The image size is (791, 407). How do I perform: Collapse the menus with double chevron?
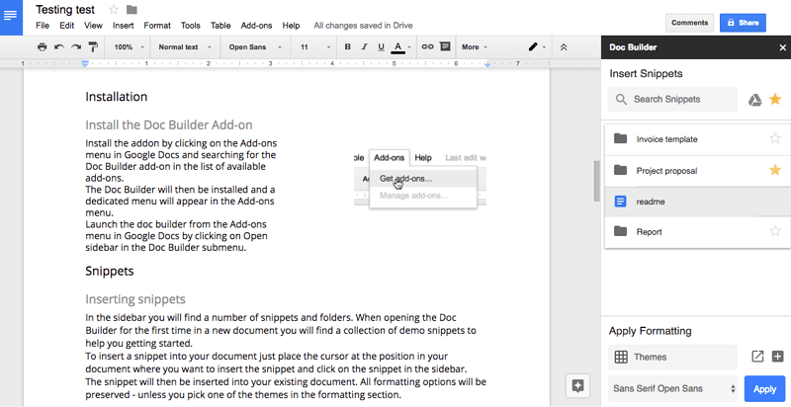pos(564,46)
